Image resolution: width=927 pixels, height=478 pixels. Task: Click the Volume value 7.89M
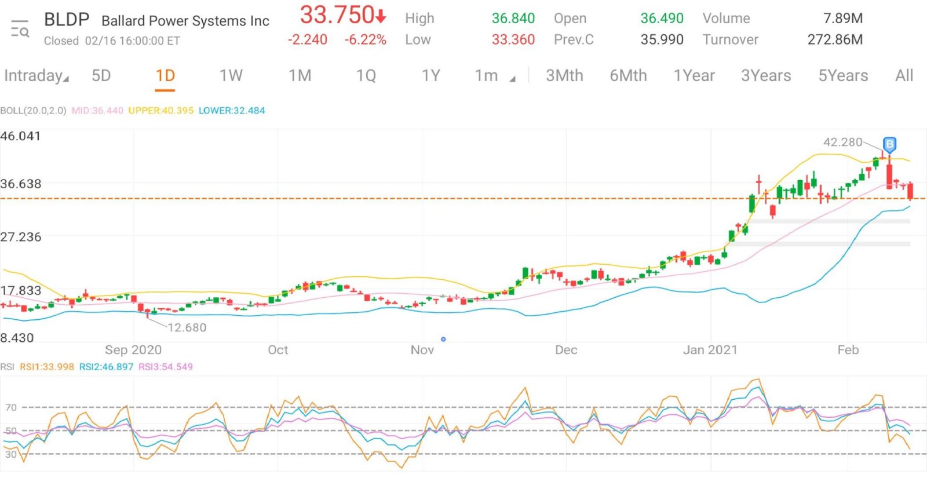click(843, 19)
